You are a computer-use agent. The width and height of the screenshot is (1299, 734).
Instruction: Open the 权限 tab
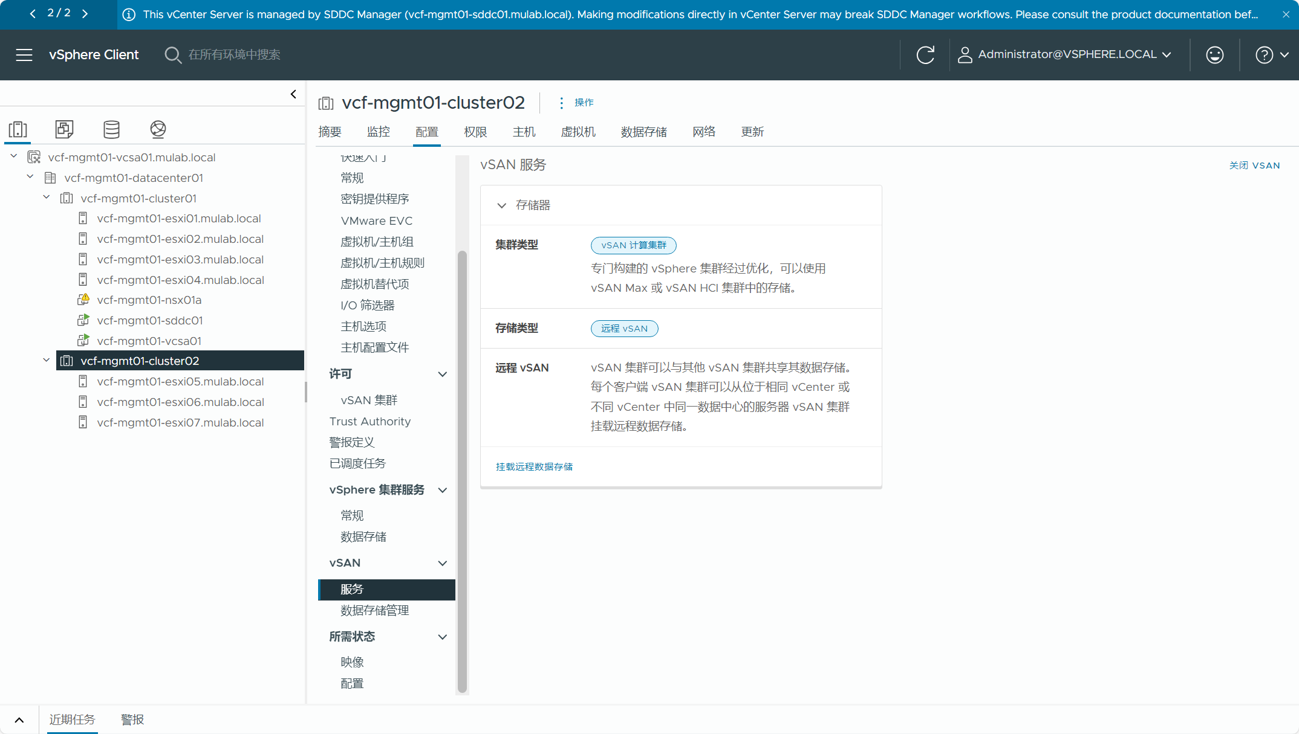tap(475, 132)
